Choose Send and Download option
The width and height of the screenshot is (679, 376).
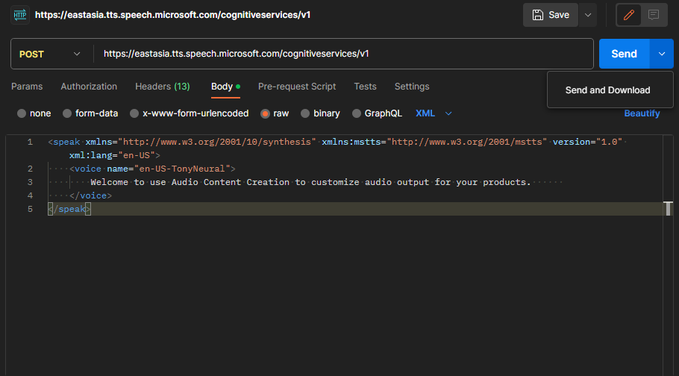[607, 90]
